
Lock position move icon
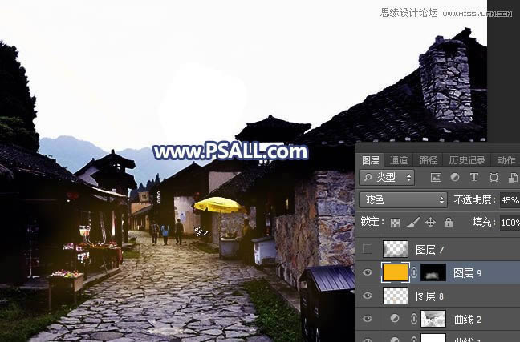pos(430,223)
